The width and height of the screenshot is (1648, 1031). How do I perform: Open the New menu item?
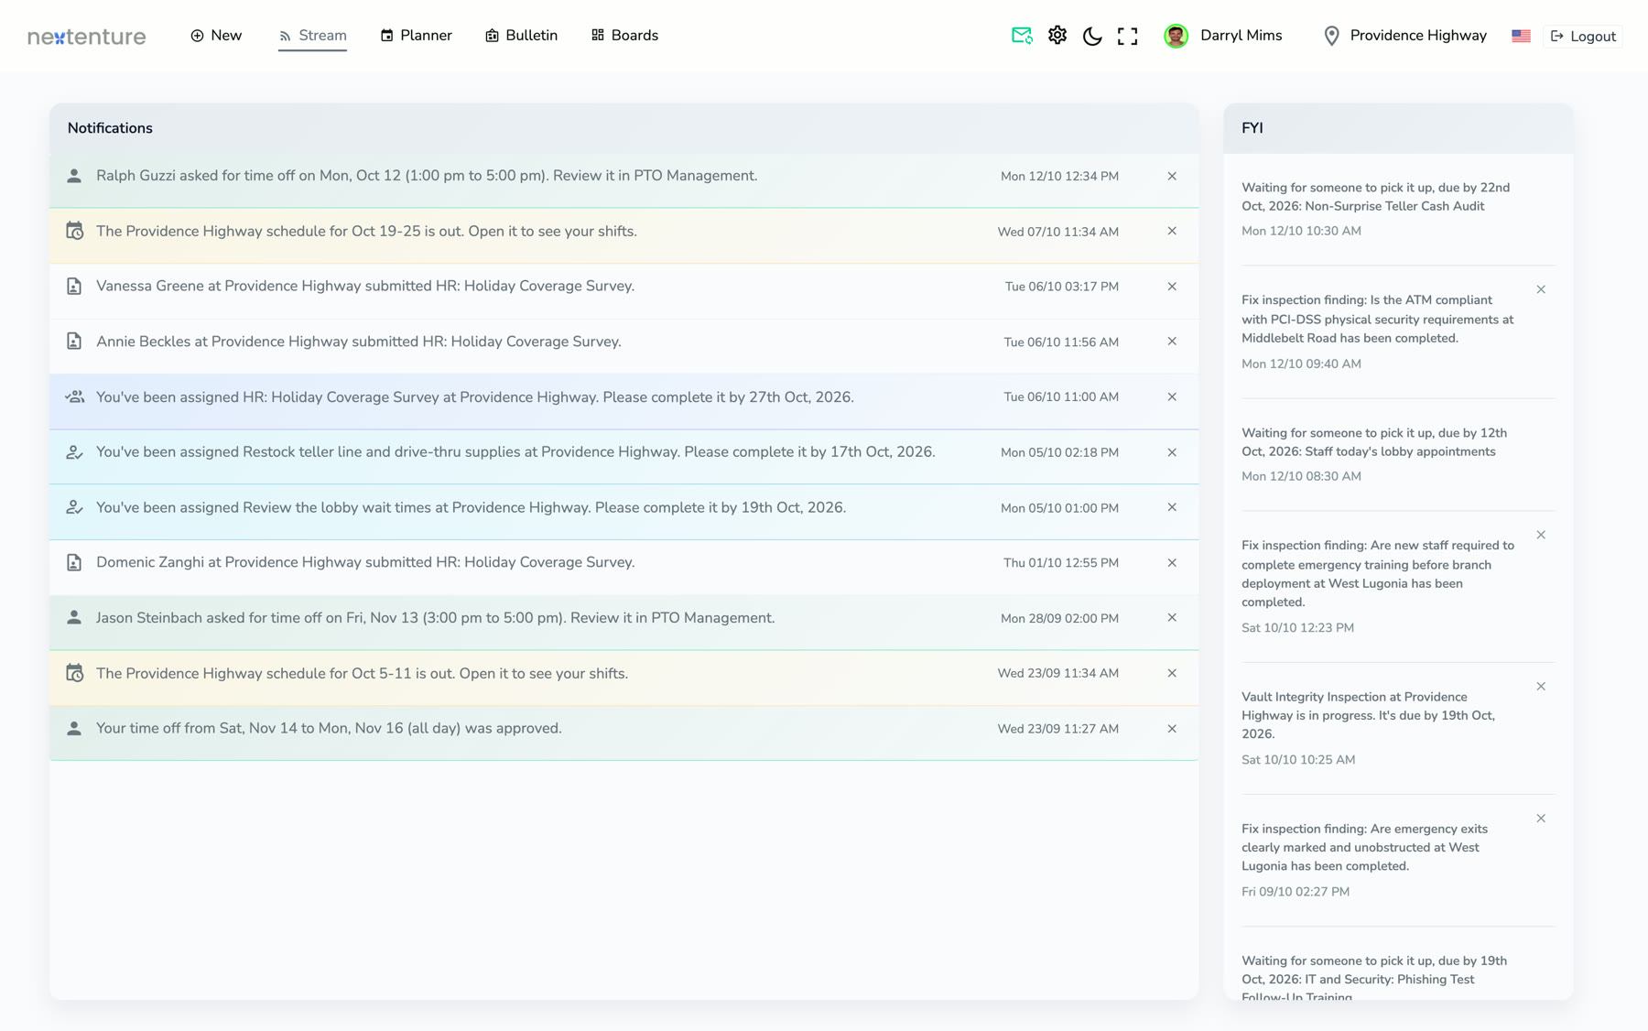tap(216, 36)
